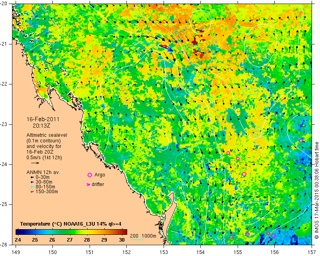Click the red 150-300m arrow legend icon
The width and height of the screenshot is (320, 256).
pyautogui.click(x=32, y=192)
